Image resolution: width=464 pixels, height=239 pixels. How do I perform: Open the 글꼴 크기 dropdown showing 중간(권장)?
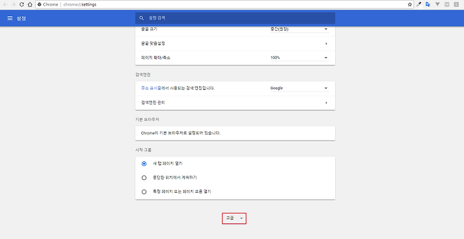point(299,29)
